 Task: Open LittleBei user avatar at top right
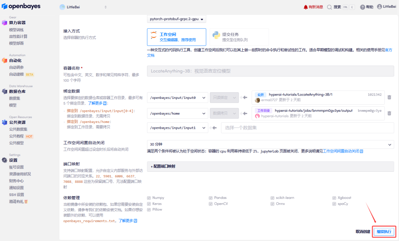coord(379,7)
